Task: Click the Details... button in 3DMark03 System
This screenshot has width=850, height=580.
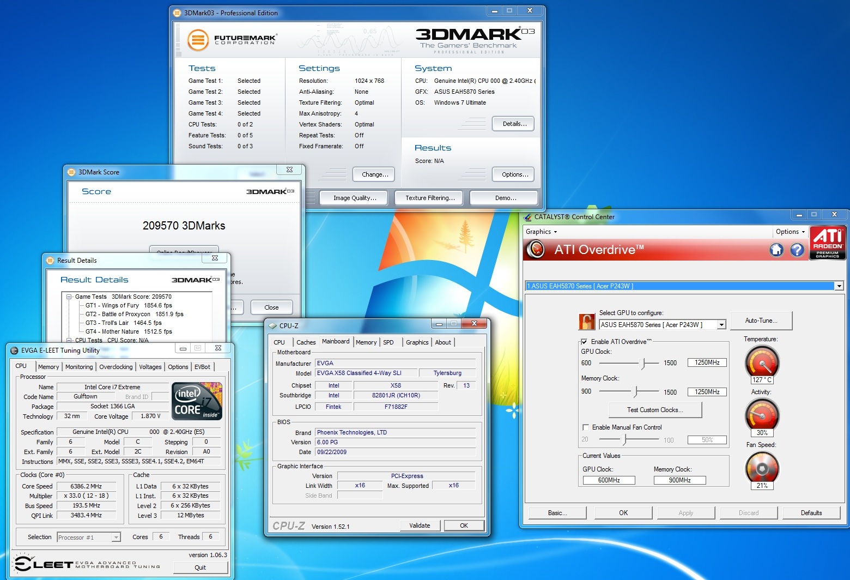Action: (x=513, y=124)
